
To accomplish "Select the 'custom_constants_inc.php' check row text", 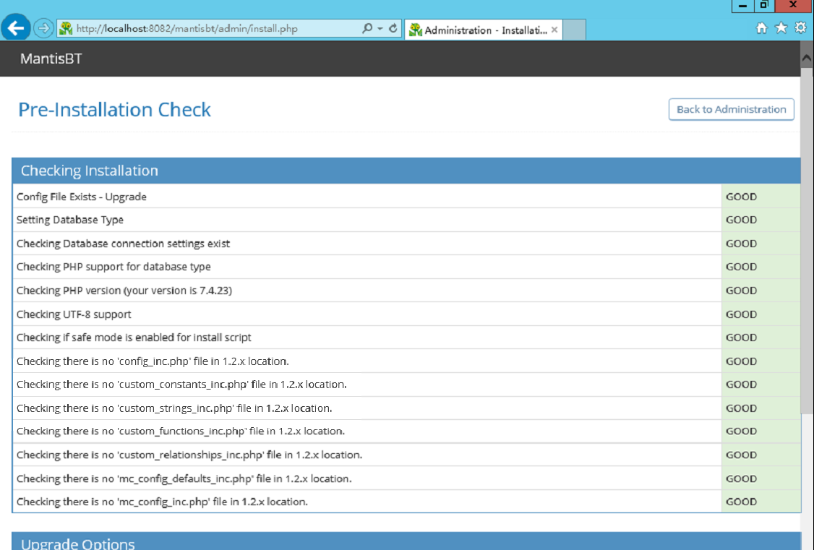I will pyautogui.click(x=181, y=384).
